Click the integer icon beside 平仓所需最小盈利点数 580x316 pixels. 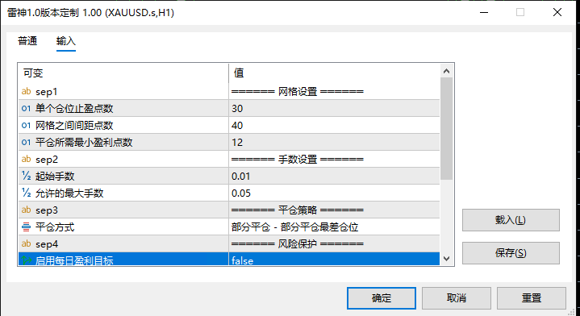tap(27, 143)
